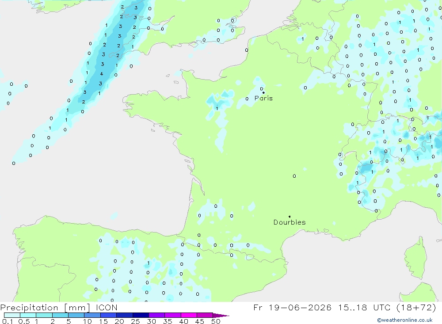Click the '(18+72)' forecast run text
442x324 pixels.
pos(416,307)
